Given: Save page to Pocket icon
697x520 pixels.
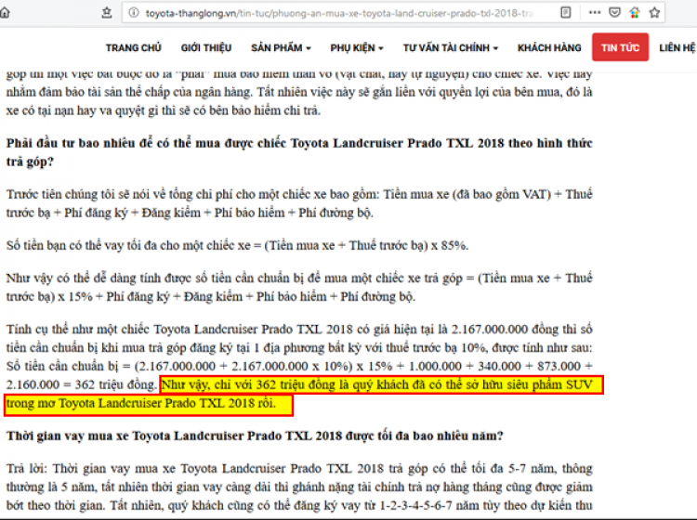Looking at the screenshot, I should 614,13.
